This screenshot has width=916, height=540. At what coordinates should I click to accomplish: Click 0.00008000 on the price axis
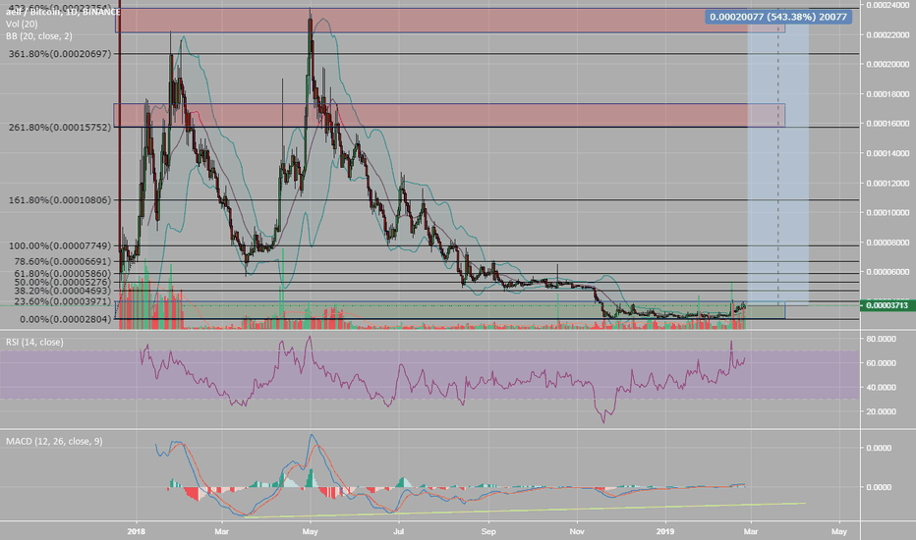click(x=887, y=243)
